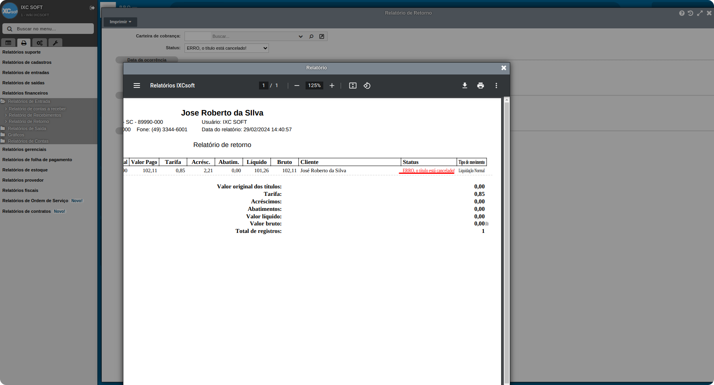Click the 'Liquidação Normal' cell
Screen dimensions: 714x385
tap(472, 171)
